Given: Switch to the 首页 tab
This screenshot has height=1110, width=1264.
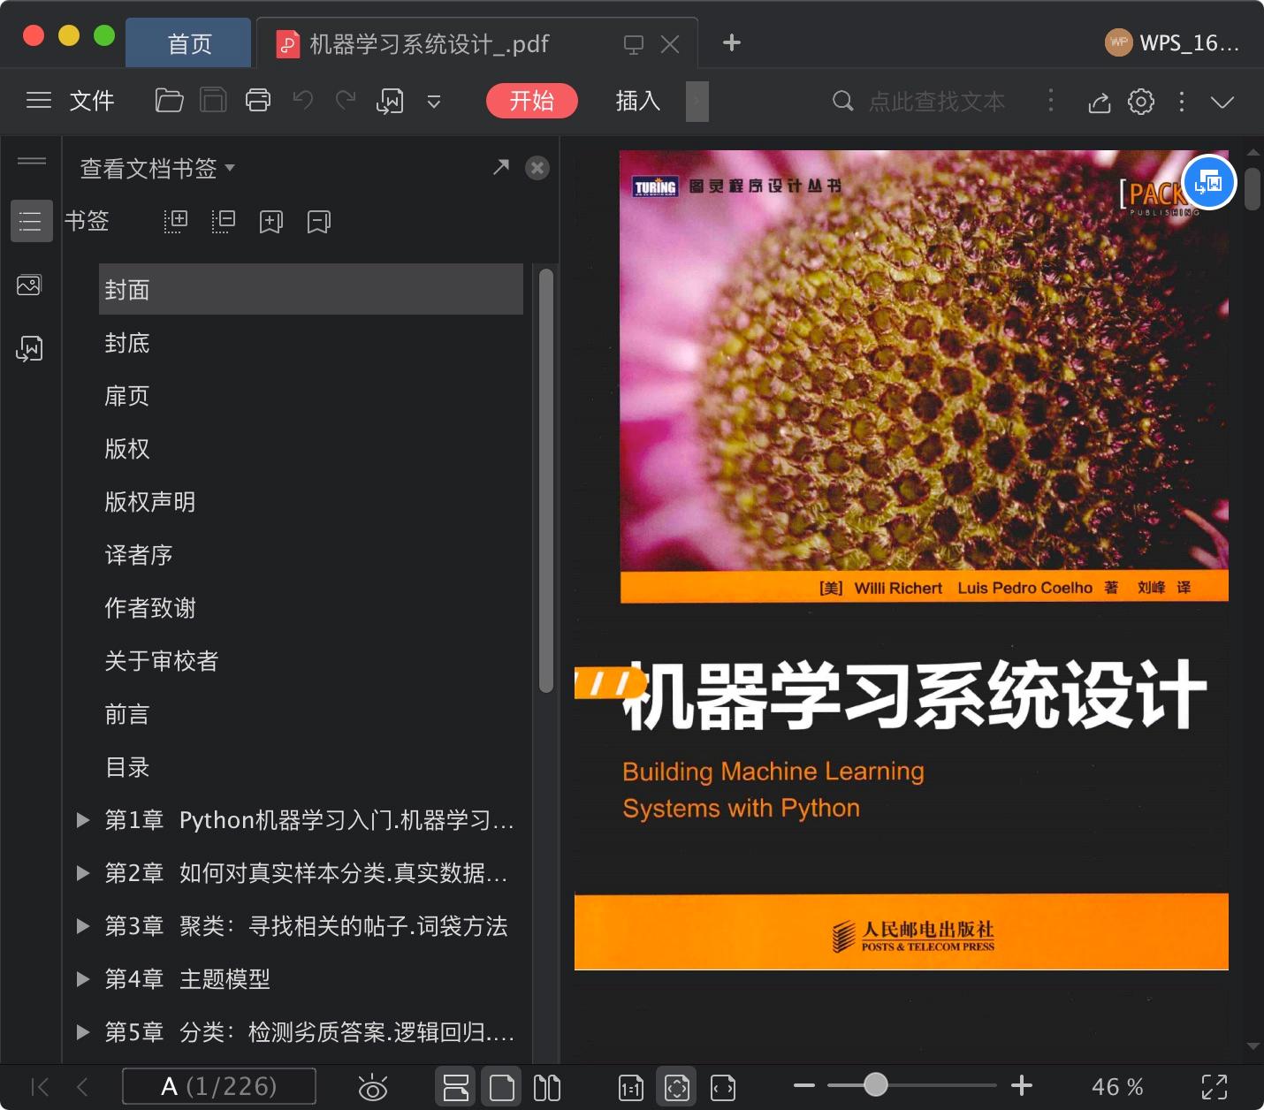Looking at the screenshot, I should (189, 43).
